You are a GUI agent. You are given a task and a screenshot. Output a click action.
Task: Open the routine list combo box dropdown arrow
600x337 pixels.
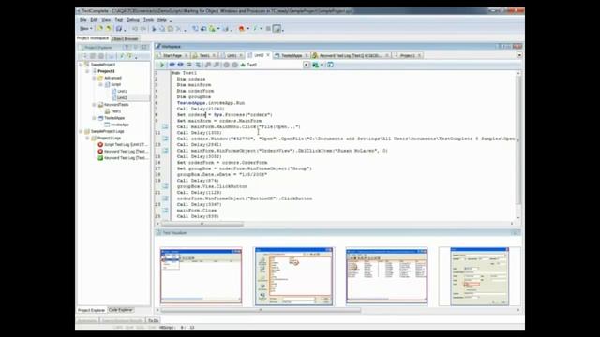coord(307,65)
